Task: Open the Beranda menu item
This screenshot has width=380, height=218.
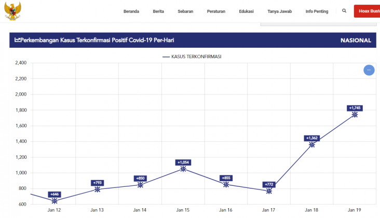Action: point(132,11)
